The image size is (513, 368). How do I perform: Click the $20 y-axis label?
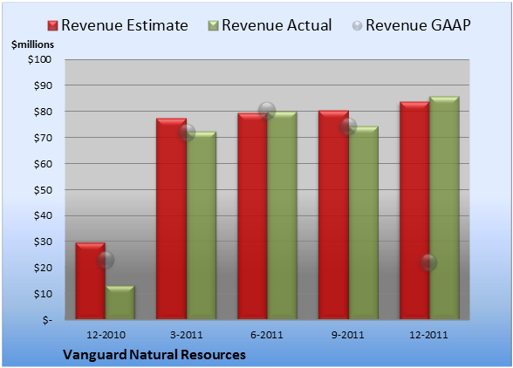click(x=43, y=268)
